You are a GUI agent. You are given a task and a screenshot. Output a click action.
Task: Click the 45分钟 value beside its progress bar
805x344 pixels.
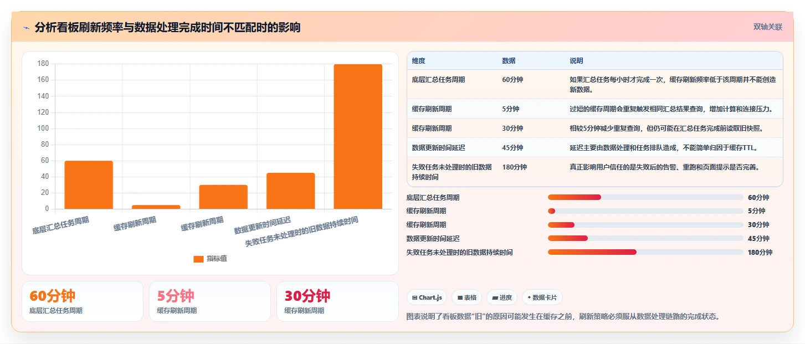[x=758, y=238]
